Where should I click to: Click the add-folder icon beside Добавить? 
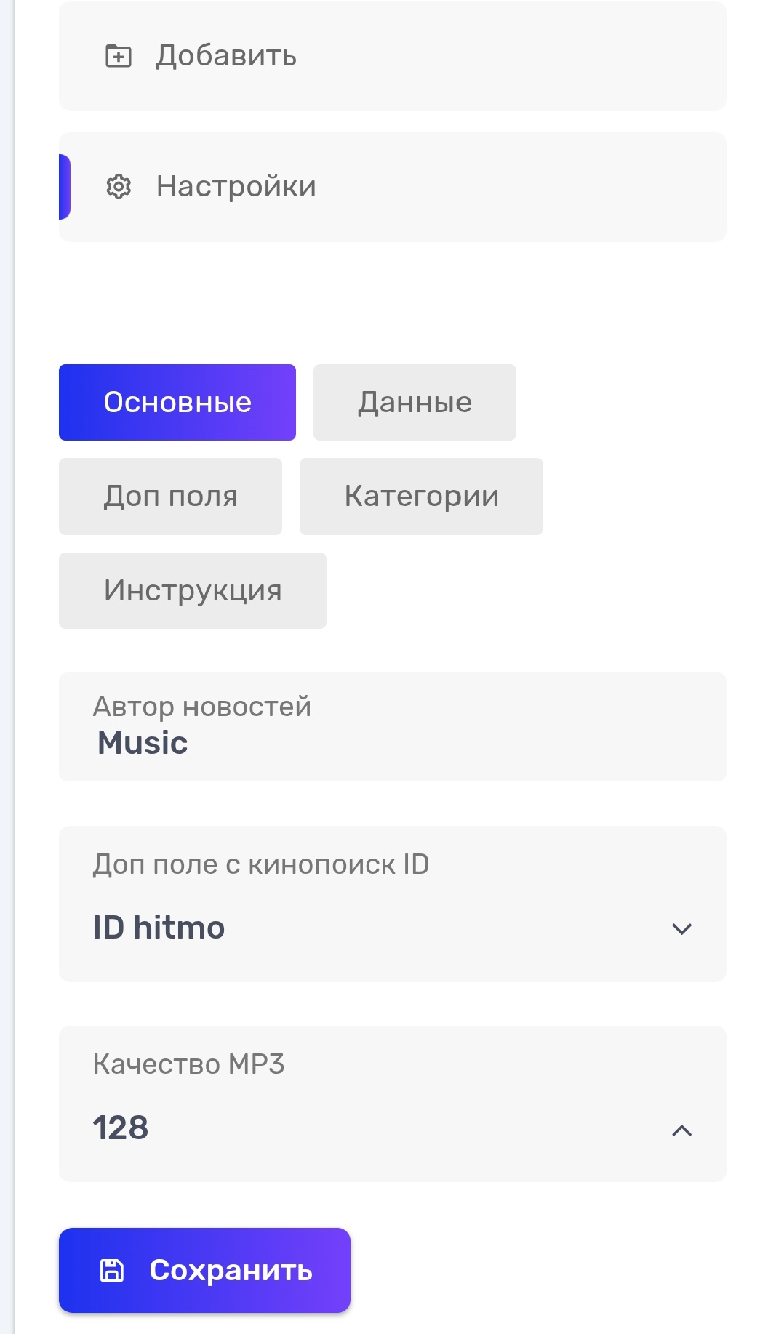tap(119, 56)
